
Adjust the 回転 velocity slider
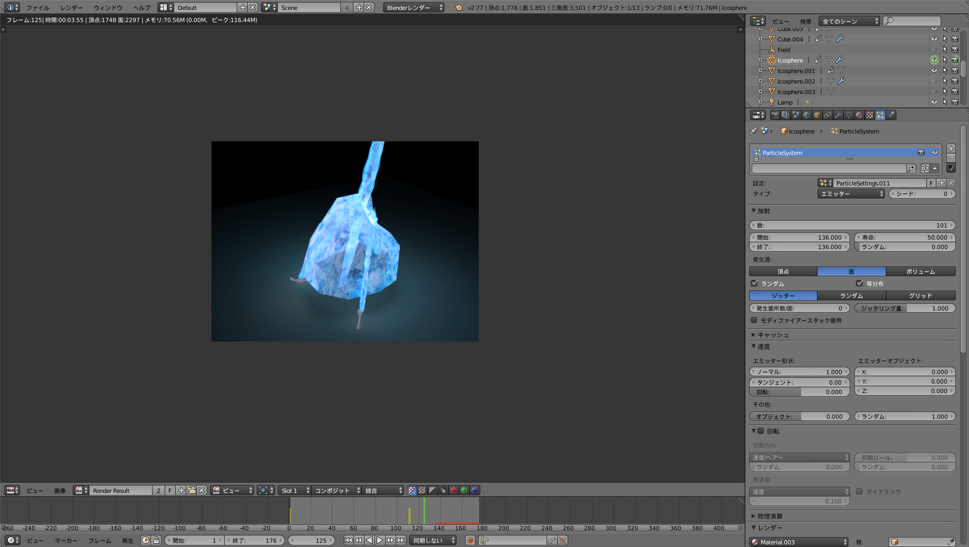tap(800, 392)
